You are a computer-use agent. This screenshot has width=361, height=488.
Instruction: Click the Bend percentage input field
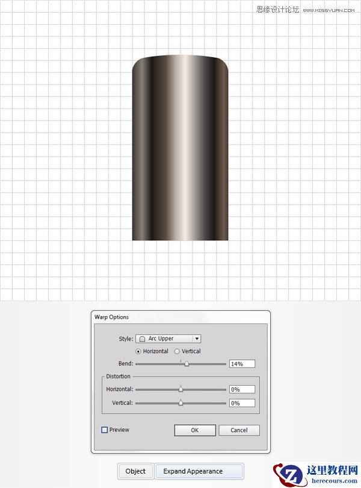242,364
